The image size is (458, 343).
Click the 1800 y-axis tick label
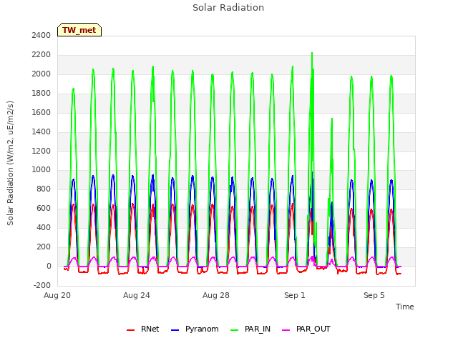click(x=42, y=93)
